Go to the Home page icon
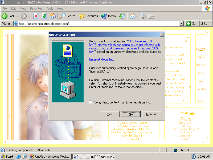Image resolution: width=213 pixels, height=160 pixels. click(x=53, y=16)
